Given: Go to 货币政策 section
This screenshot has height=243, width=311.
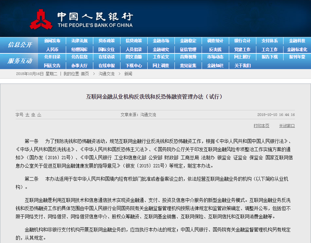Looking at the screenshot, I should (106, 41).
